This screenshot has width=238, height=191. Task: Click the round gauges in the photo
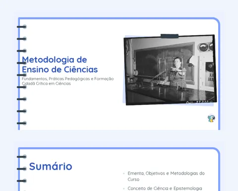(206, 47)
